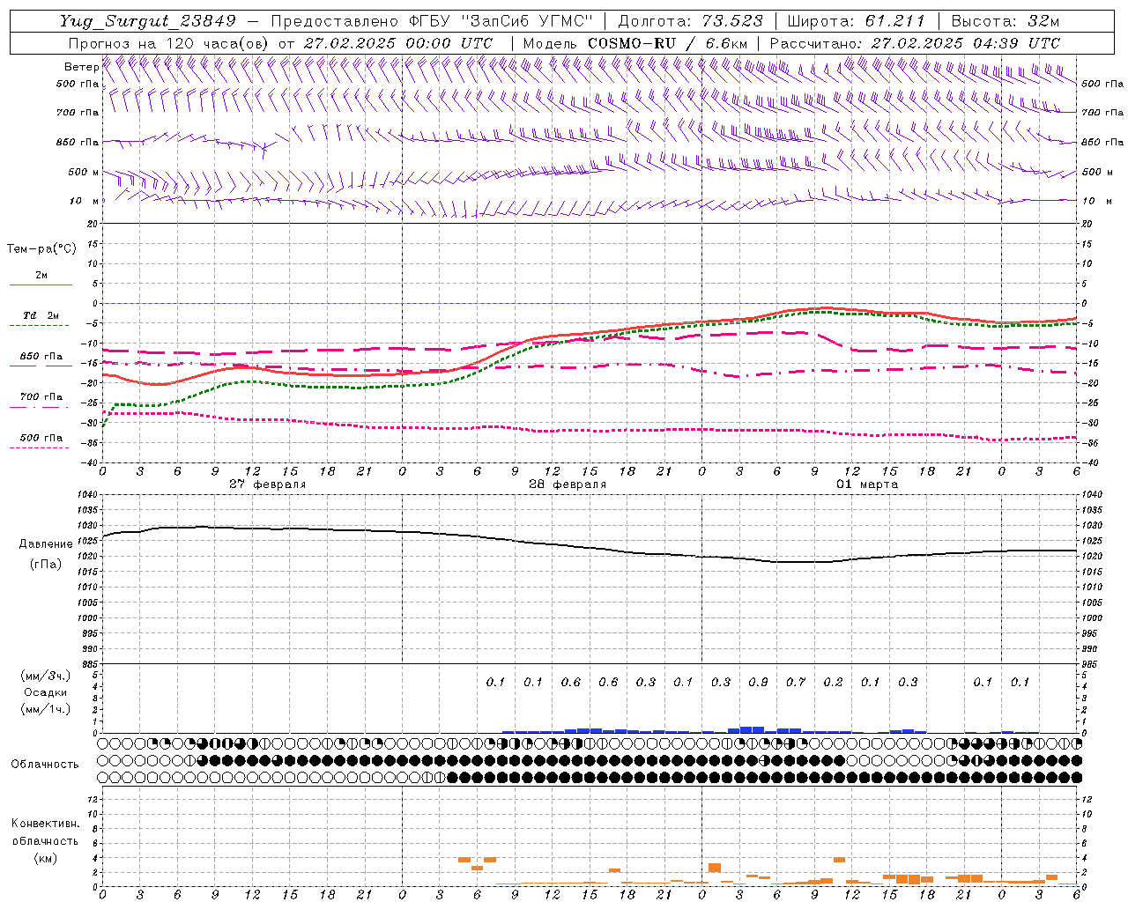Select the Модель COSMO-RU / 6.6км label
This screenshot has height=902, width=1128.
click(x=635, y=43)
